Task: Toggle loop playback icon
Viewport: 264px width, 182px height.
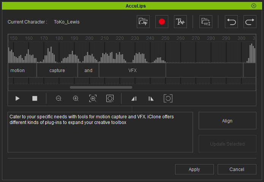Action: point(168,99)
